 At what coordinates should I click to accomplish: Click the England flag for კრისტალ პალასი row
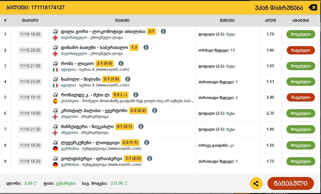coord(55,117)
